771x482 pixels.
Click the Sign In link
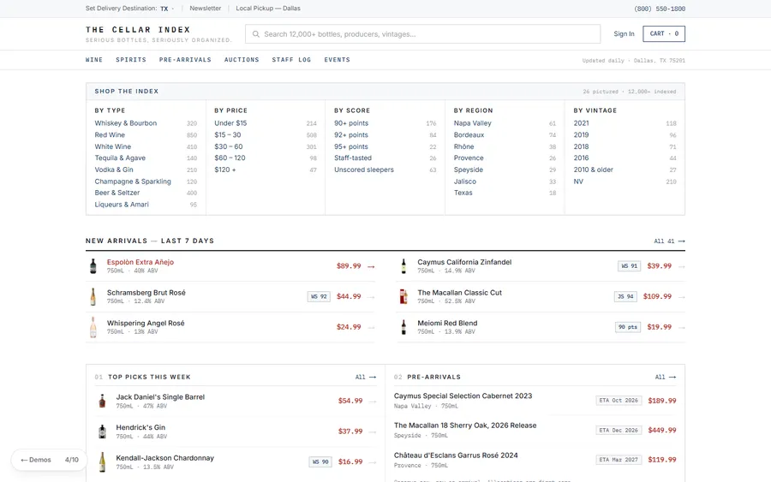(624, 34)
